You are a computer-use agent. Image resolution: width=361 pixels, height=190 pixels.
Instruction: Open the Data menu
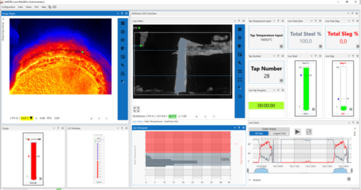[20, 7]
